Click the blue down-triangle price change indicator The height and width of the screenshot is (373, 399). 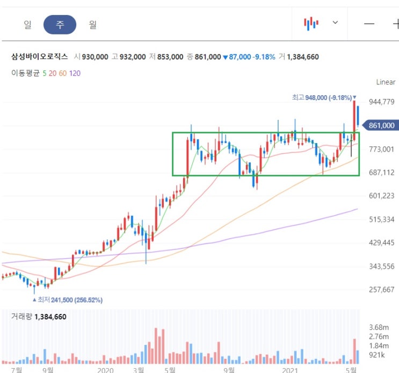(x=226, y=56)
